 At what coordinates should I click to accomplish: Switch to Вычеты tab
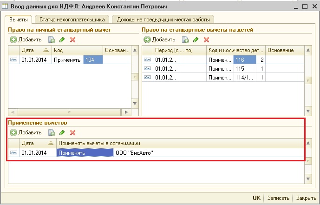tap(19, 20)
